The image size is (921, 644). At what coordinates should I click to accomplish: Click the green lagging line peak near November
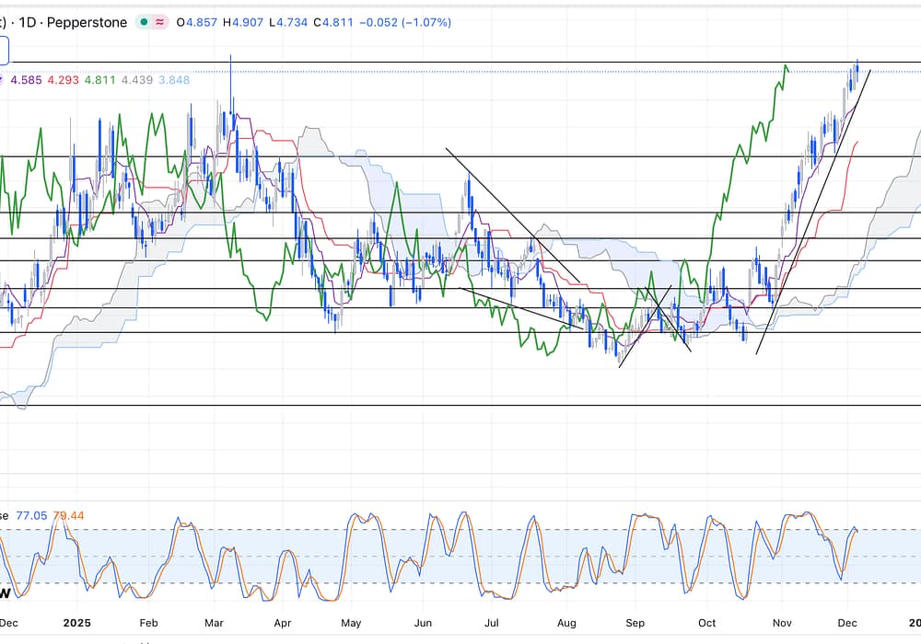tap(786, 66)
